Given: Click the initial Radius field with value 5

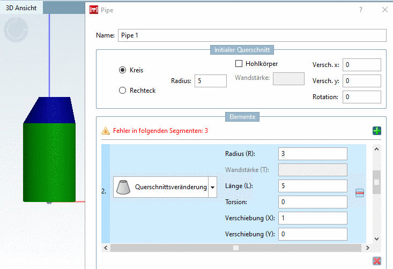Looking at the screenshot, I should [211, 81].
